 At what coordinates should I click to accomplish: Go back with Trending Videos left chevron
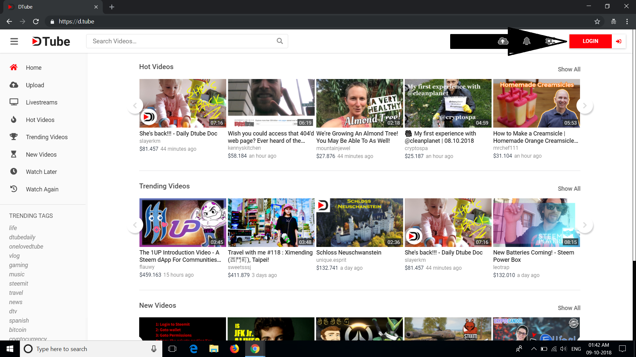pos(135,225)
